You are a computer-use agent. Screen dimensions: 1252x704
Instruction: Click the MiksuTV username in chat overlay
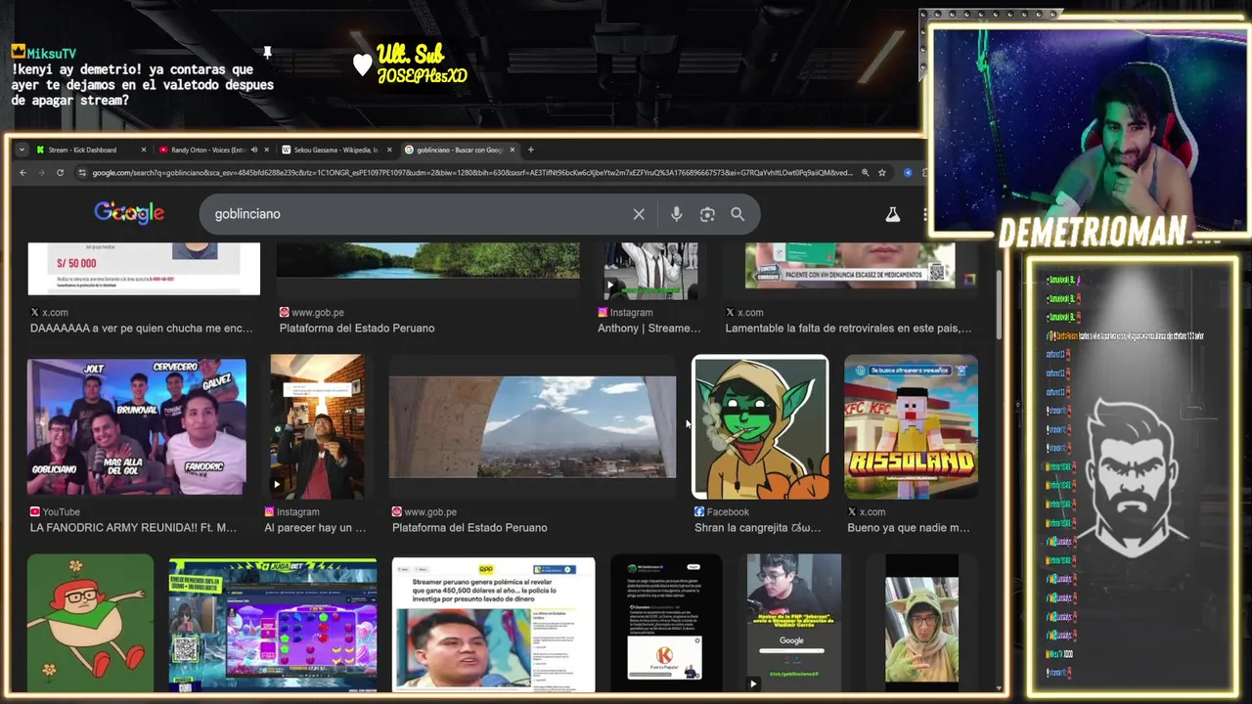tap(51, 53)
